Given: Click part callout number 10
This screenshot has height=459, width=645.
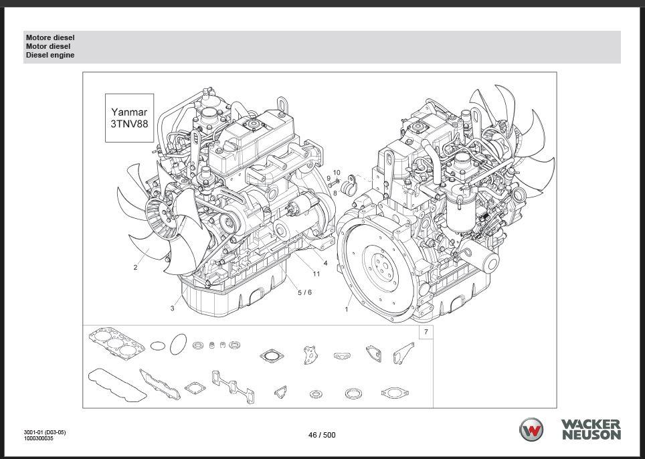Looking at the screenshot, I should point(337,173).
